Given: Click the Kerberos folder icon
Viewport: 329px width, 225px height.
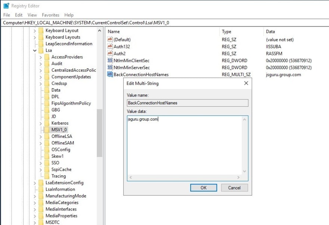Looking at the screenshot, I should [47, 123].
